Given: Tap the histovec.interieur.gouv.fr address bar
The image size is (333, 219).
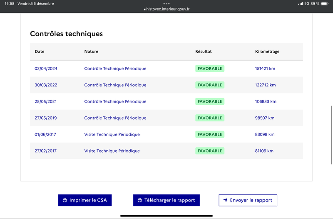Looking at the screenshot, I should coord(166,9).
